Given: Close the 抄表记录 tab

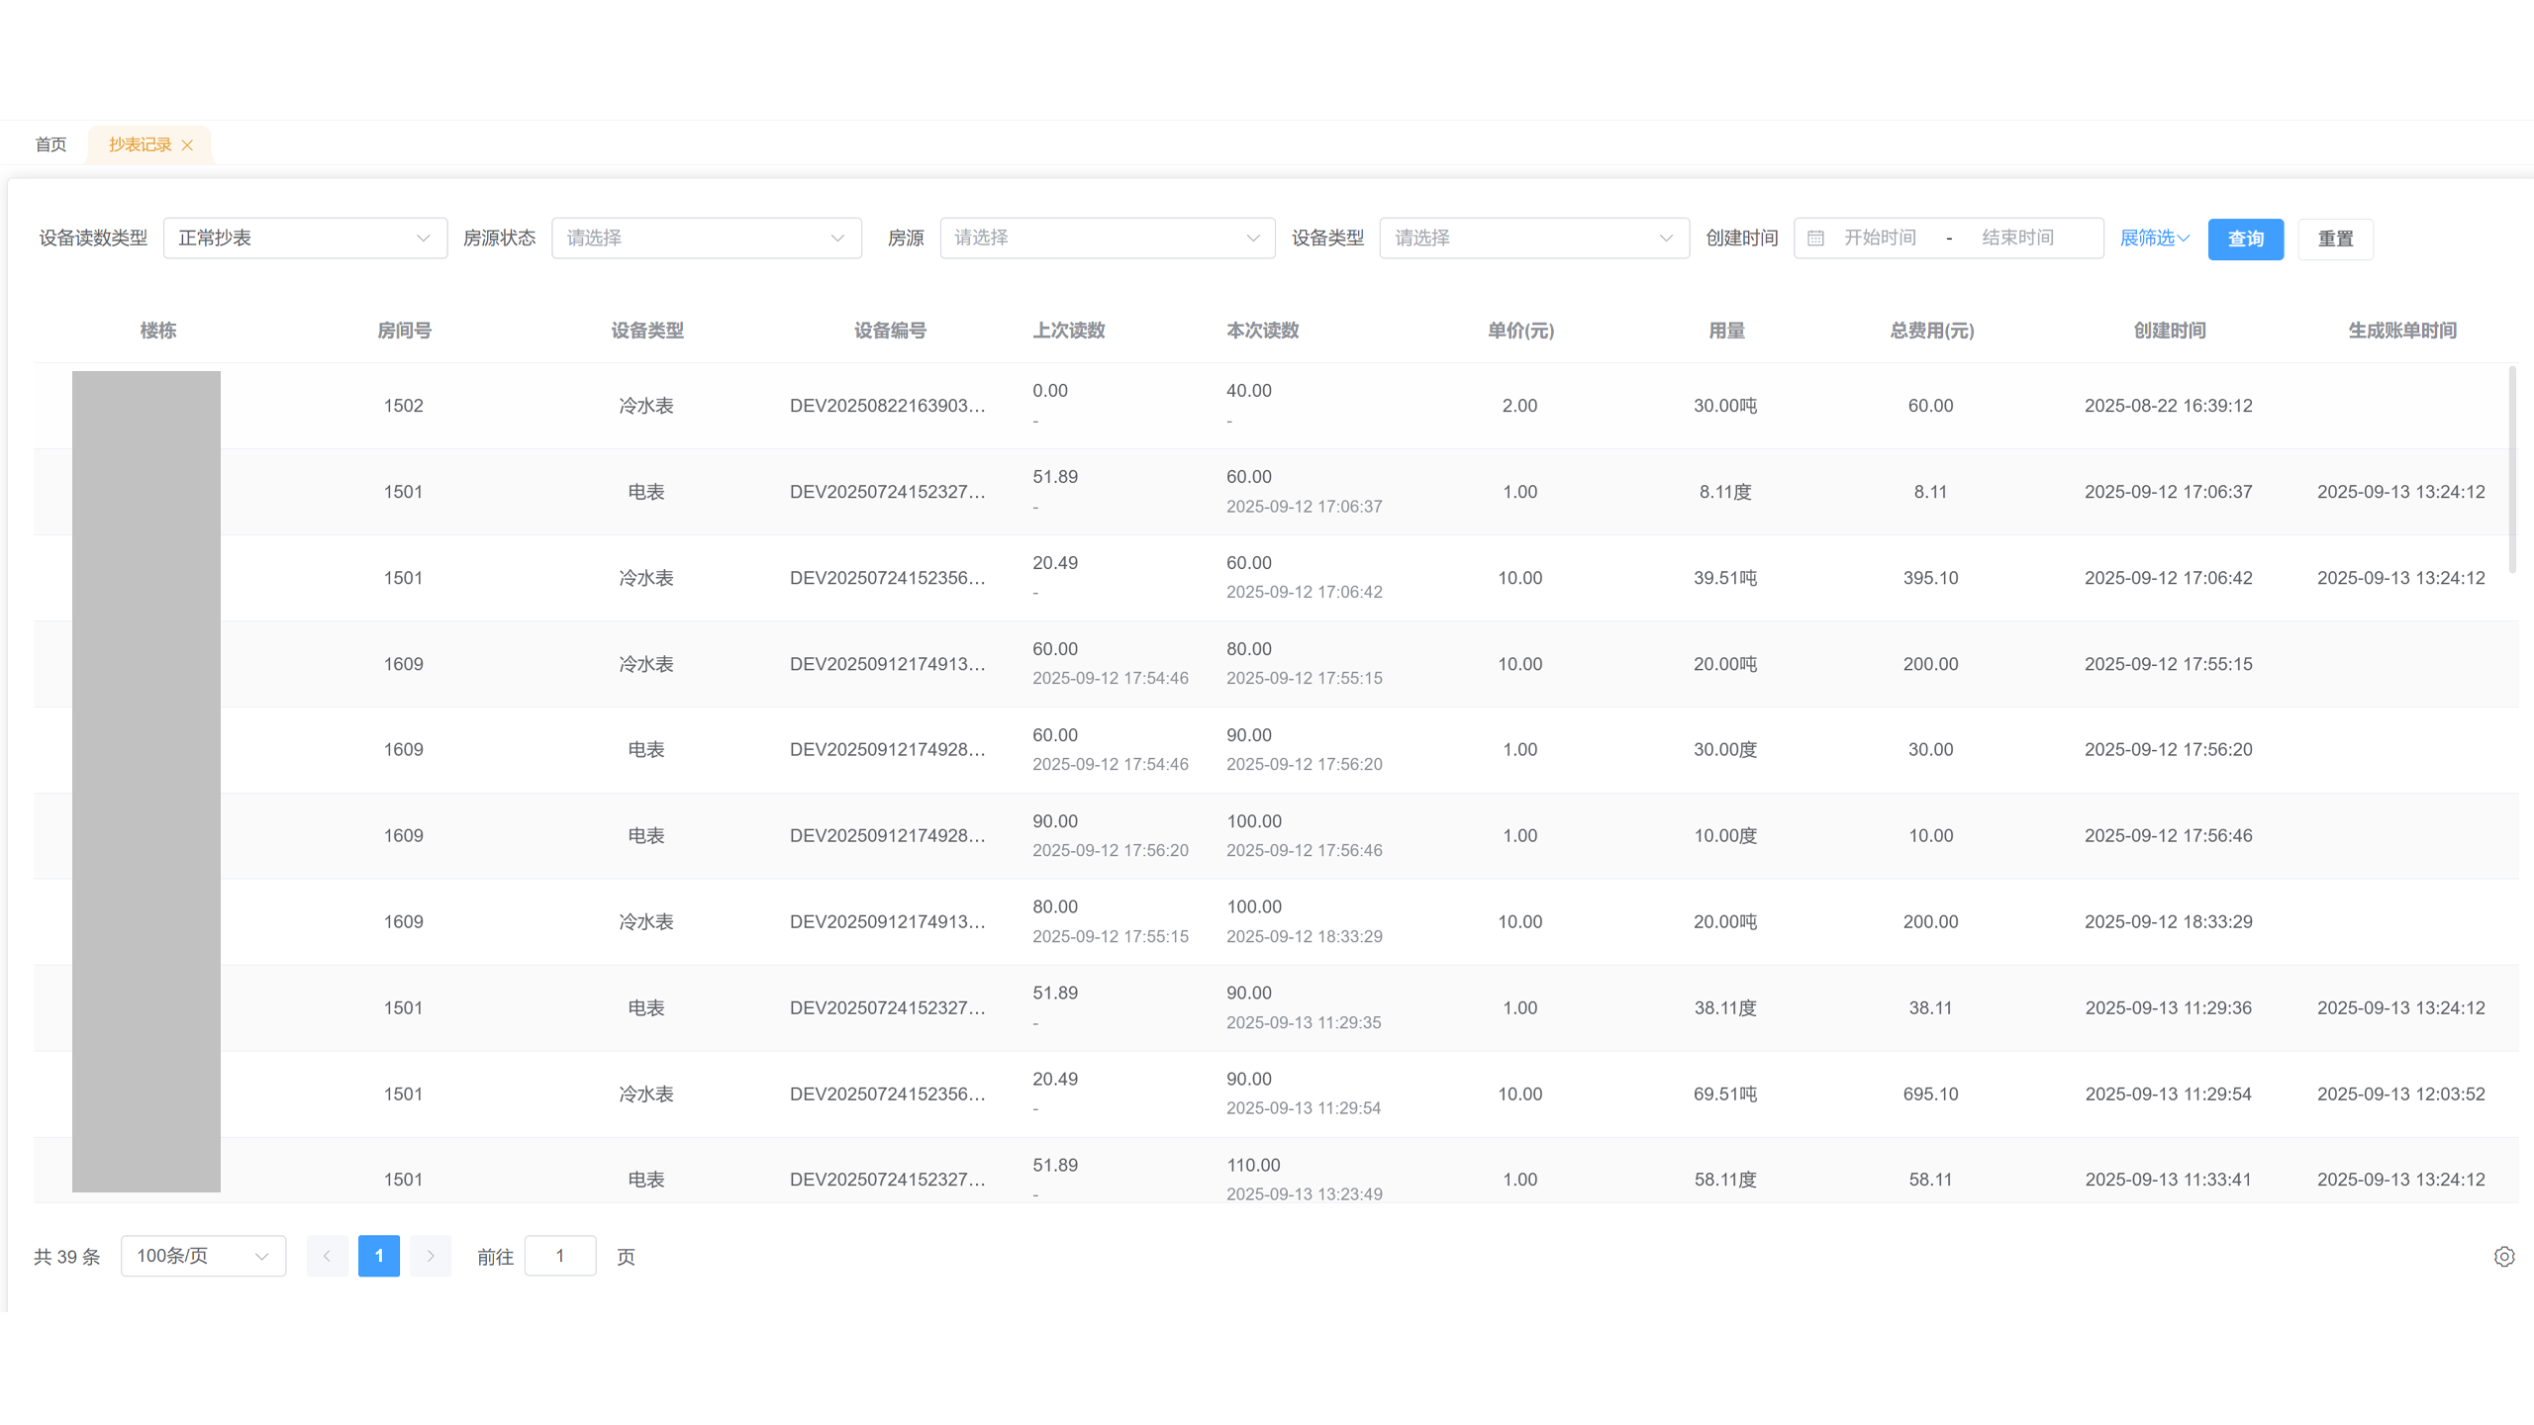Looking at the screenshot, I should [187, 145].
